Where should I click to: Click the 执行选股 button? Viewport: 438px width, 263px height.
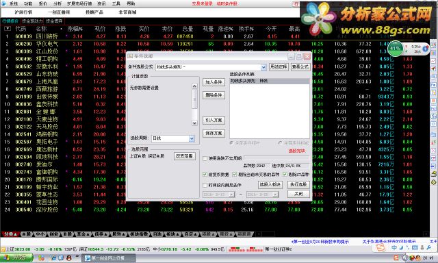coord(298,184)
